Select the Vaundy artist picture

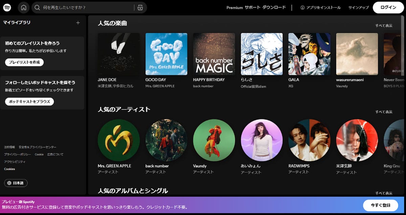214,140
